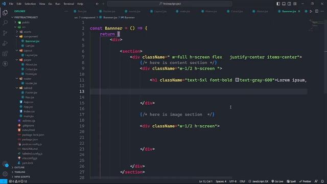Open the Accounts icon in activity bar
Image resolution: width=327 pixels, height=184 pixels.
click(5, 164)
